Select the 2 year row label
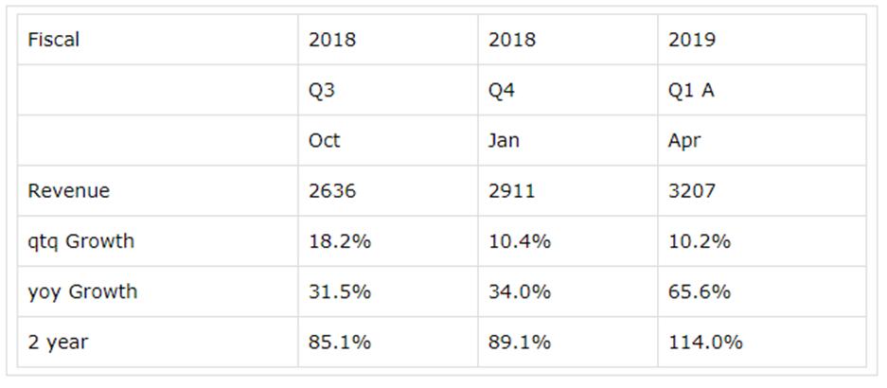Image resolution: width=887 pixels, height=388 pixels. [x=57, y=342]
